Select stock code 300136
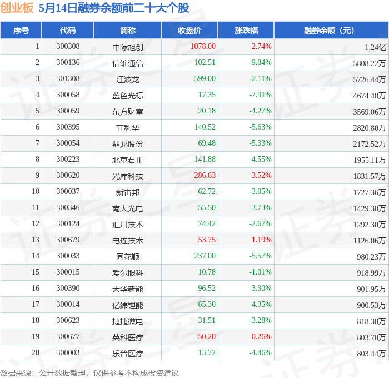This screenshot has height=378, width=389. [68, 62]
